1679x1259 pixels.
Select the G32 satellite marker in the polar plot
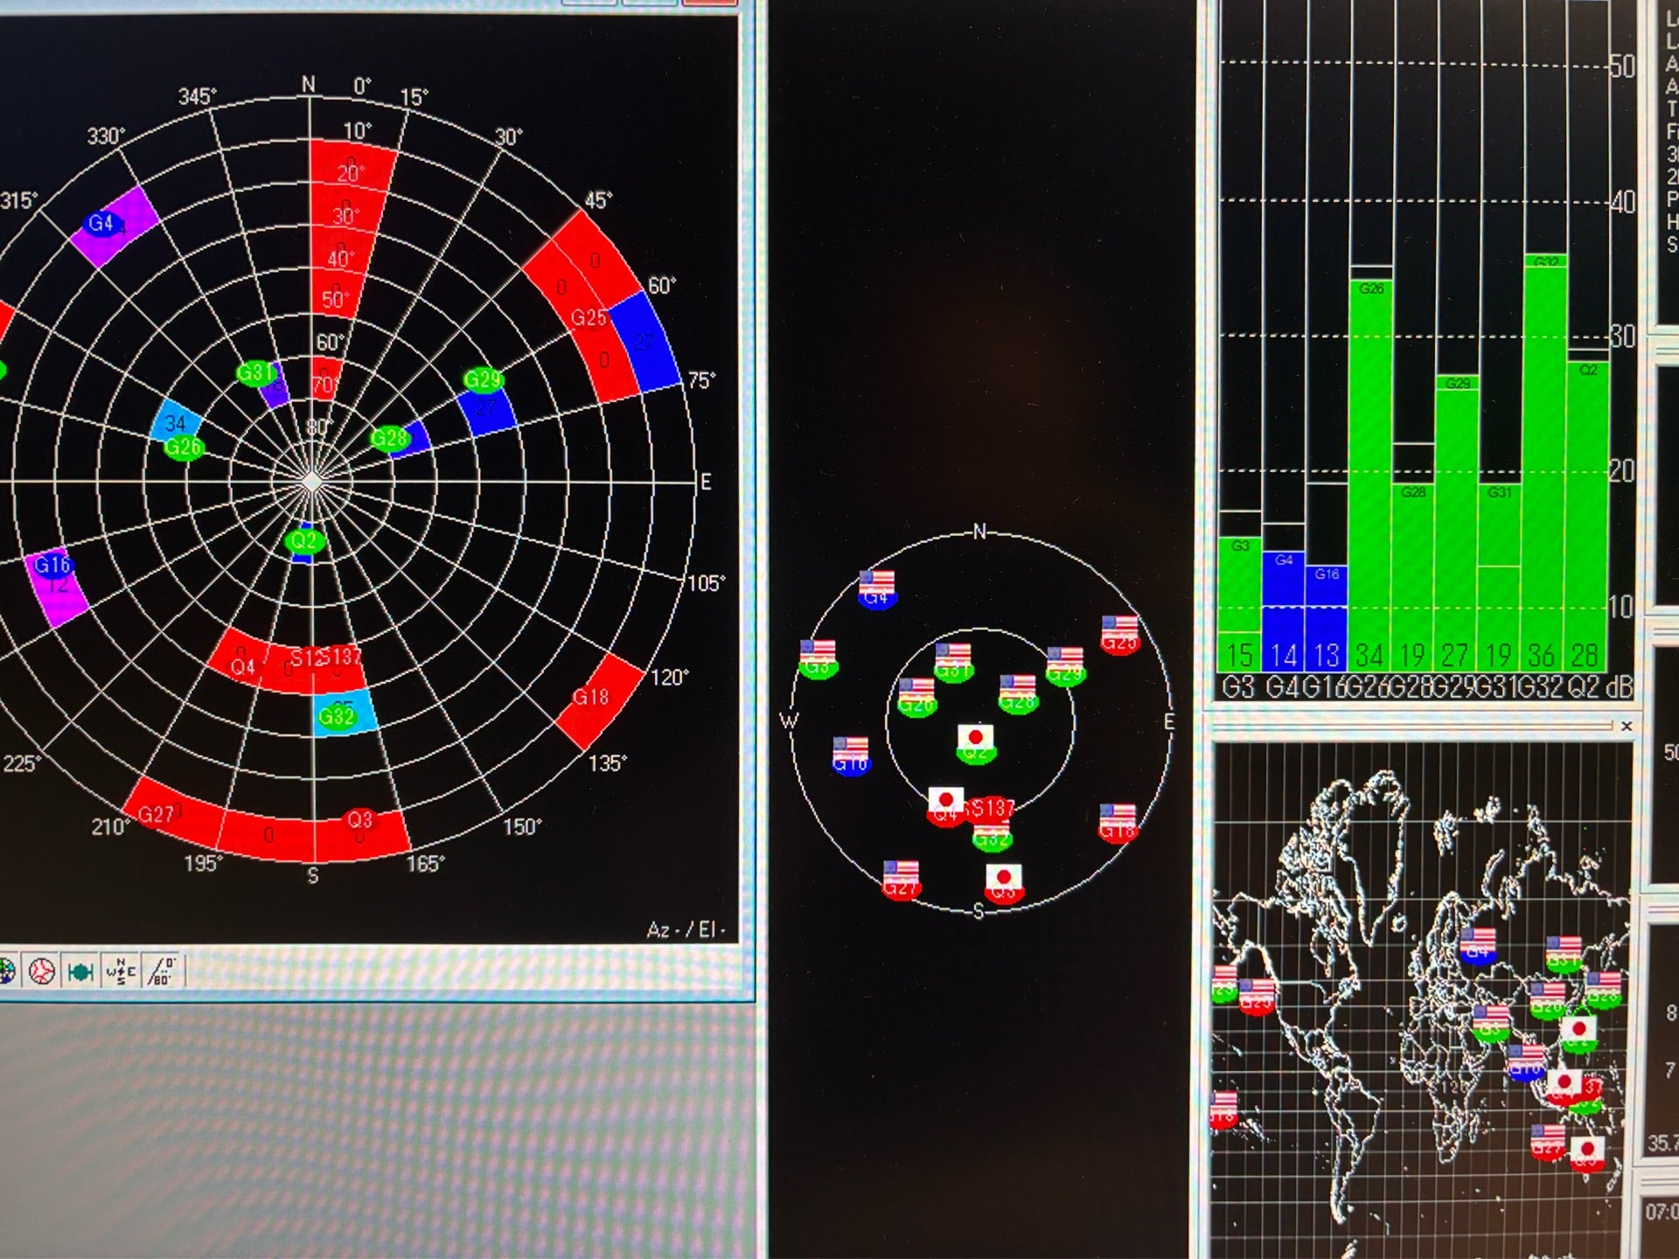336,717
